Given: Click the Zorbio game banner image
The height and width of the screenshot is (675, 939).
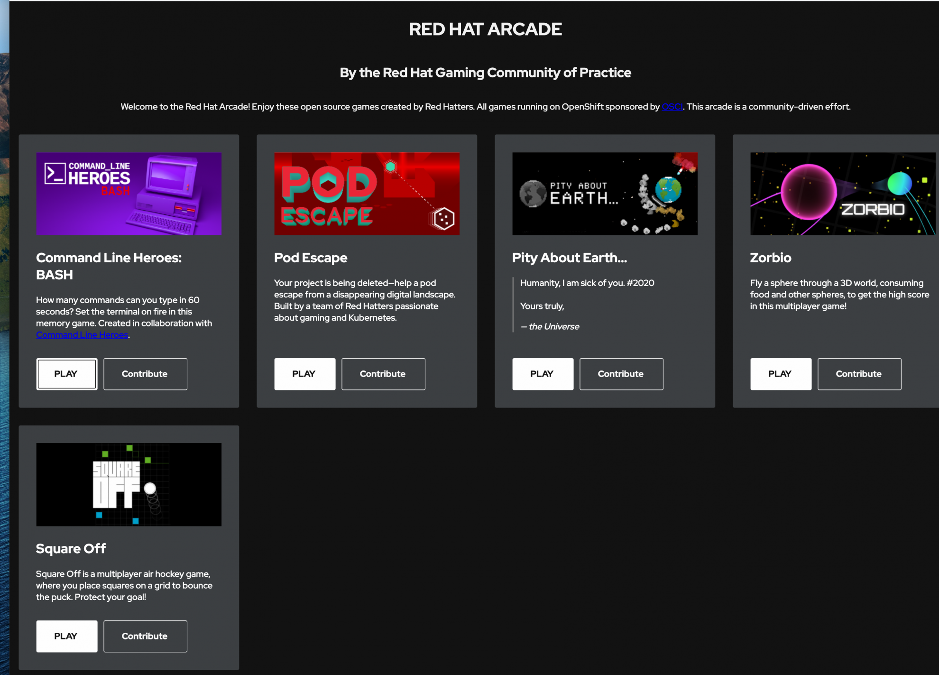Looking at the screenshot, I should pos(842,194).
